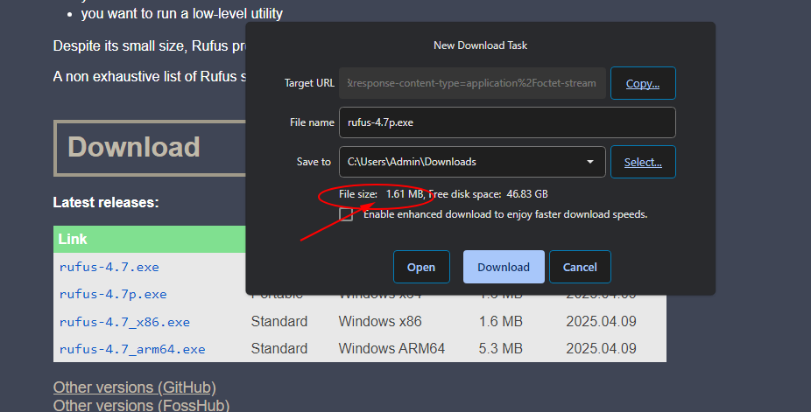811x412 pixels.
Task: Click Standard type in the arm64 row
Action: coord(279,348)
